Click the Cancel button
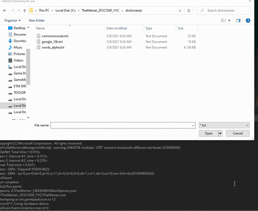Image resolution: width=258 pixels, height=211 pixels. [238, 133]
